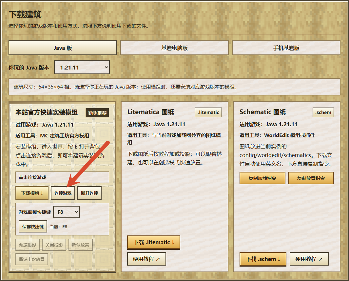Screen dimensions: 349x281
Task: Open the Schematic 使用教程 link
Action: [309, 259]
